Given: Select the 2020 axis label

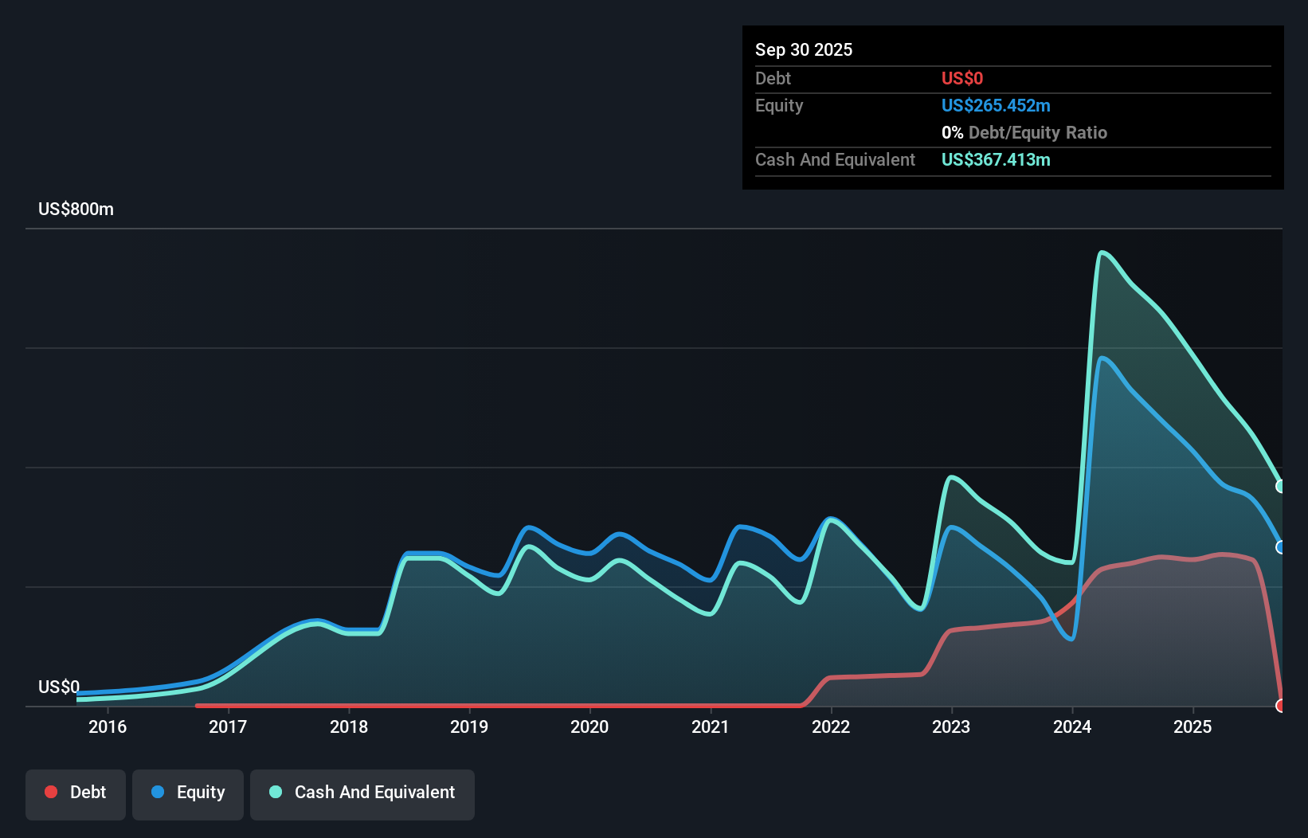Looking at the screenshot, I should [589, 726].
